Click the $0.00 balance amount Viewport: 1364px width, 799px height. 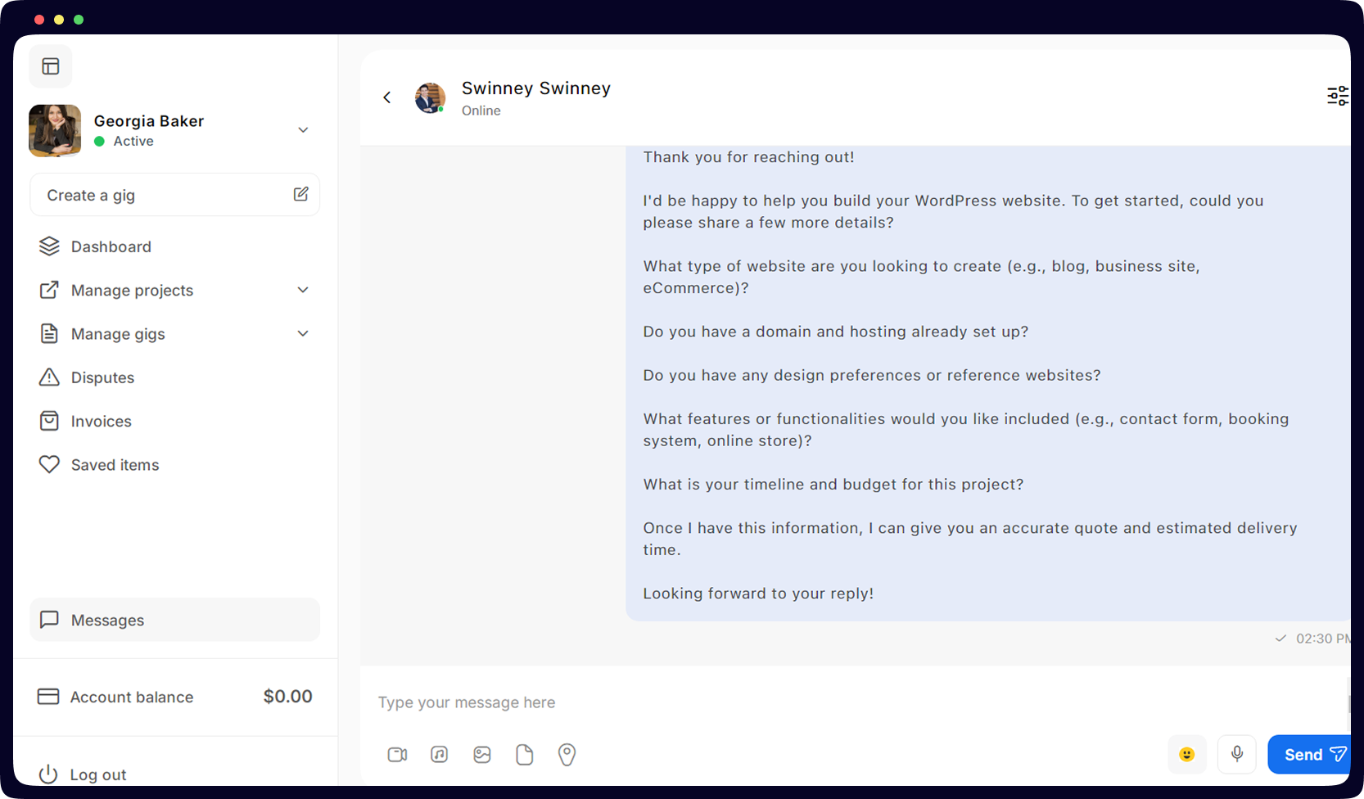coord(287,697)
